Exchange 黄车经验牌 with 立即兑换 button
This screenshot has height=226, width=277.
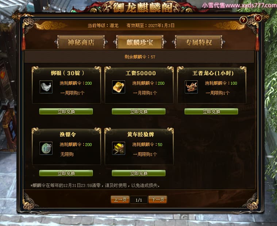(139, 173)
